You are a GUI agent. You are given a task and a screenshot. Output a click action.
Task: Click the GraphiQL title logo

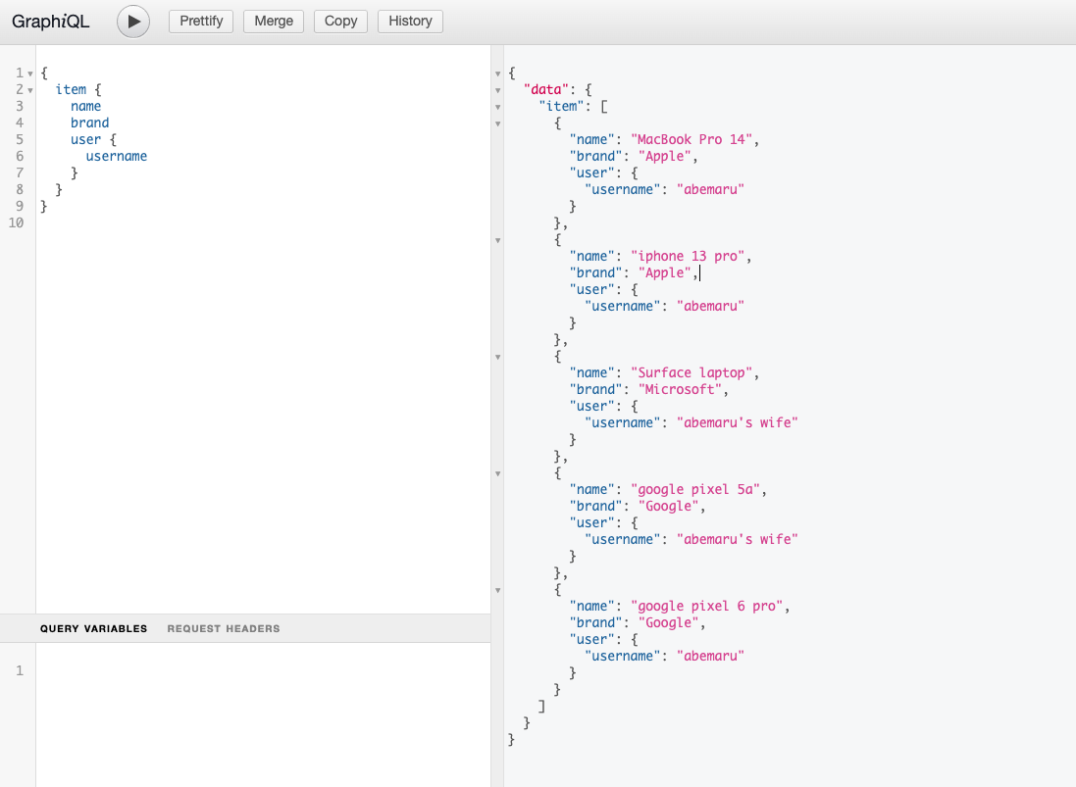51,22
